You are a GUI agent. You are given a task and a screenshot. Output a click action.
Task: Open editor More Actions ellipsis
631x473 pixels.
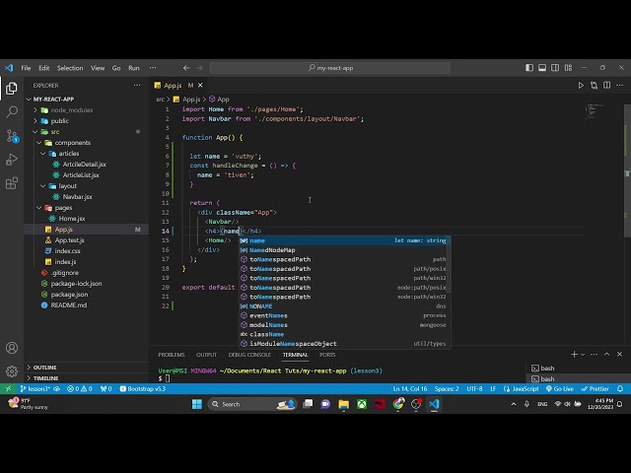click(620, 86)
